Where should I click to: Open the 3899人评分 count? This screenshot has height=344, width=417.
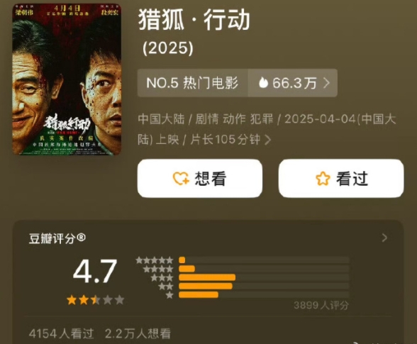(x=321, y=305)
